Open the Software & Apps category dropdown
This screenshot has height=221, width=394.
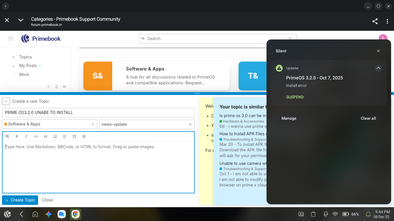[x=50, y=124]
